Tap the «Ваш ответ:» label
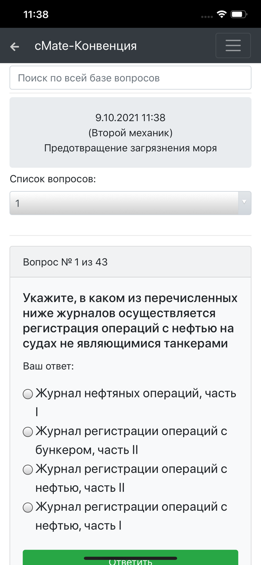 41,365
